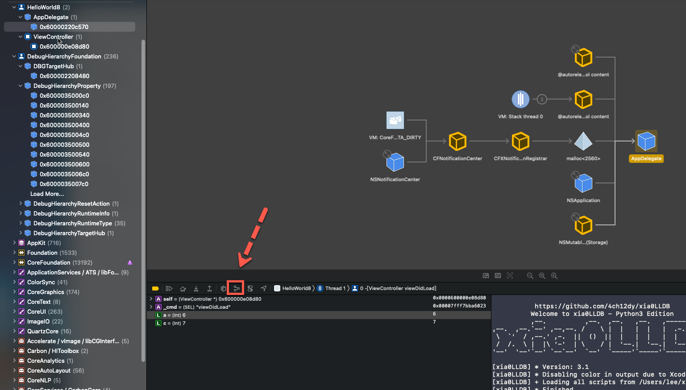The height and width of the screenshot is (390, 686).
Task: Click the Simulate Location arrow icon
Action: click(x=264, y=288)
